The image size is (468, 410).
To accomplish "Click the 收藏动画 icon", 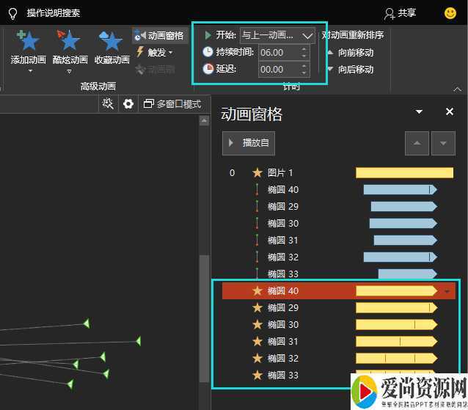I will [x=111, y=41].
